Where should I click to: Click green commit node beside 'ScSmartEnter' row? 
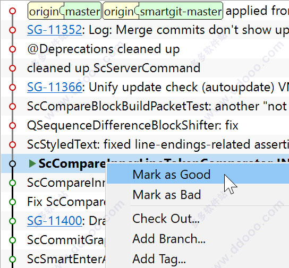13,259
